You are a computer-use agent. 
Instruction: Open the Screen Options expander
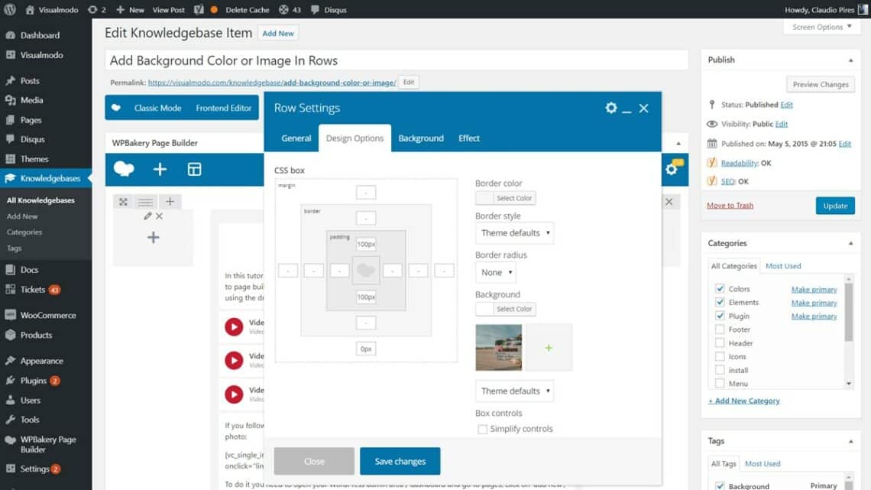(x=822, y=27)
